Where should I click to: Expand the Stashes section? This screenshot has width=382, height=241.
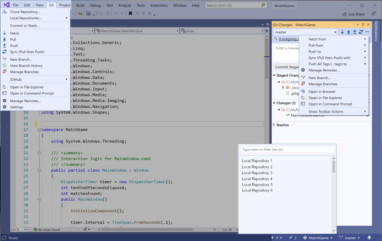[x=274, y=125]
